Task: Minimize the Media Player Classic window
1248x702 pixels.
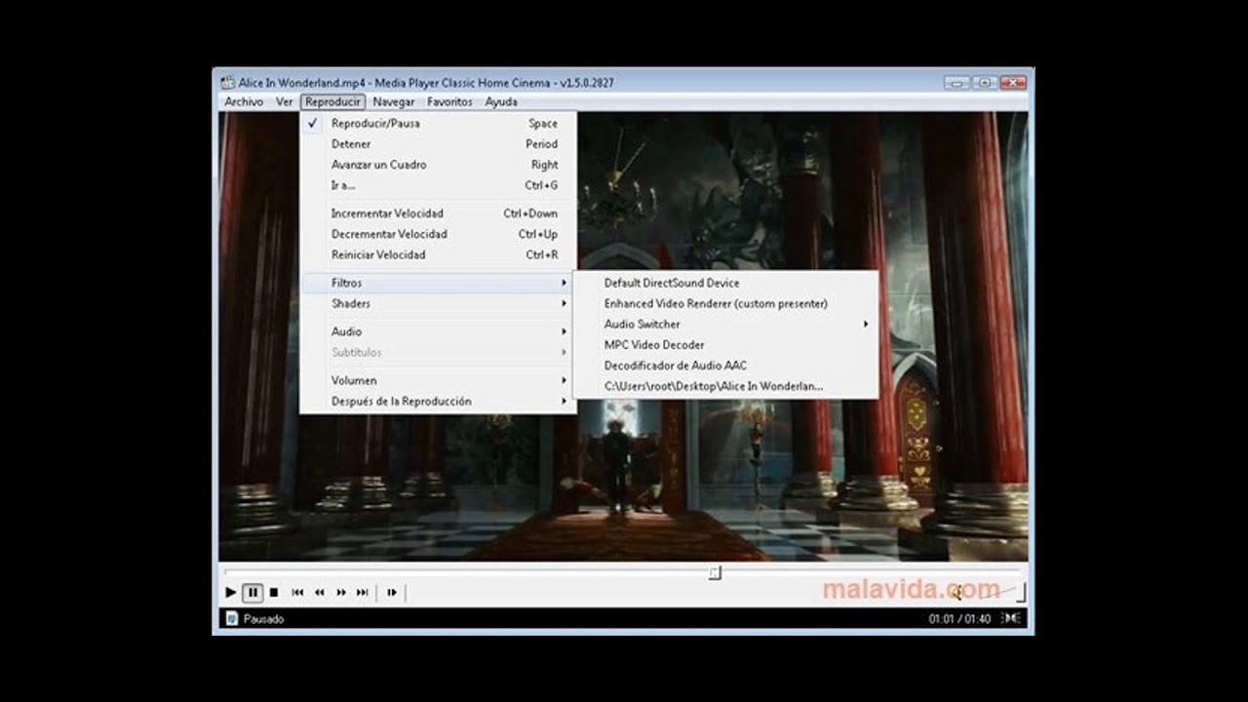Action: [x=956, y=82]
